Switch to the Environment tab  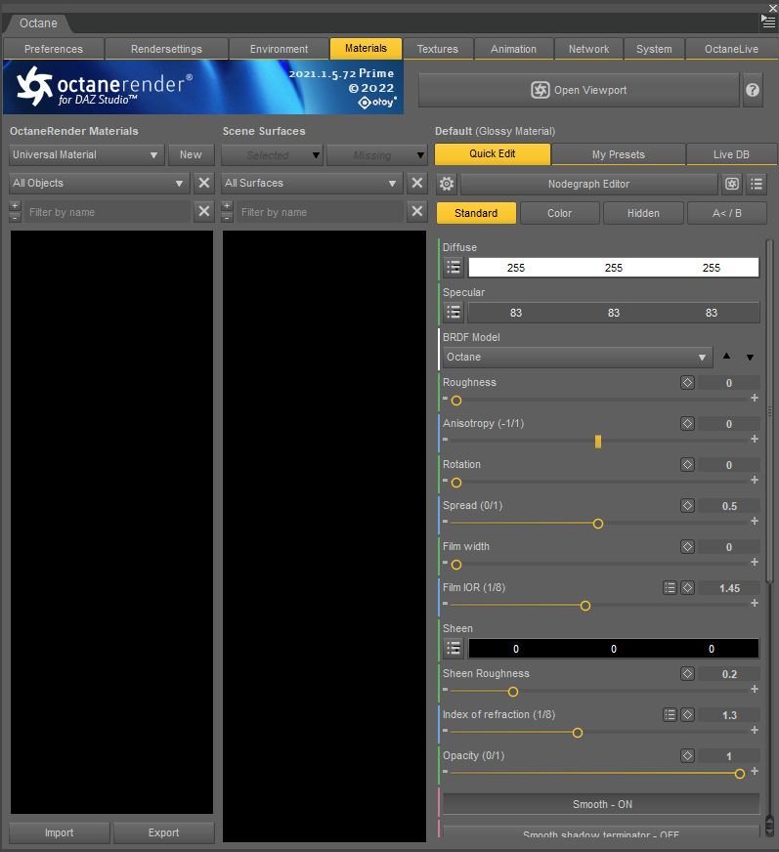279,49
